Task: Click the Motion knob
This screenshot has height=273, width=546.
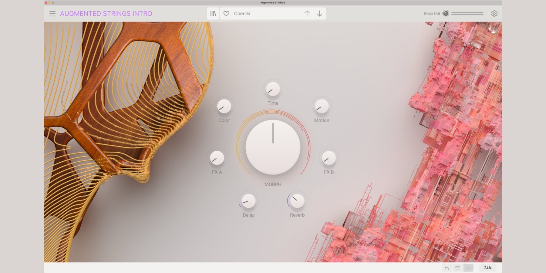Action: tap(322, 106)
